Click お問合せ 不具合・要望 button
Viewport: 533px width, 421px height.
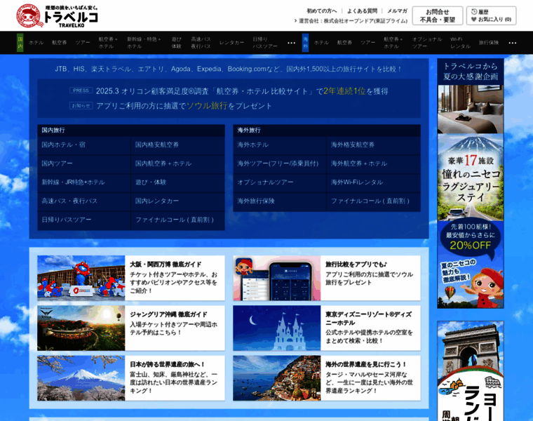(438, 15)
